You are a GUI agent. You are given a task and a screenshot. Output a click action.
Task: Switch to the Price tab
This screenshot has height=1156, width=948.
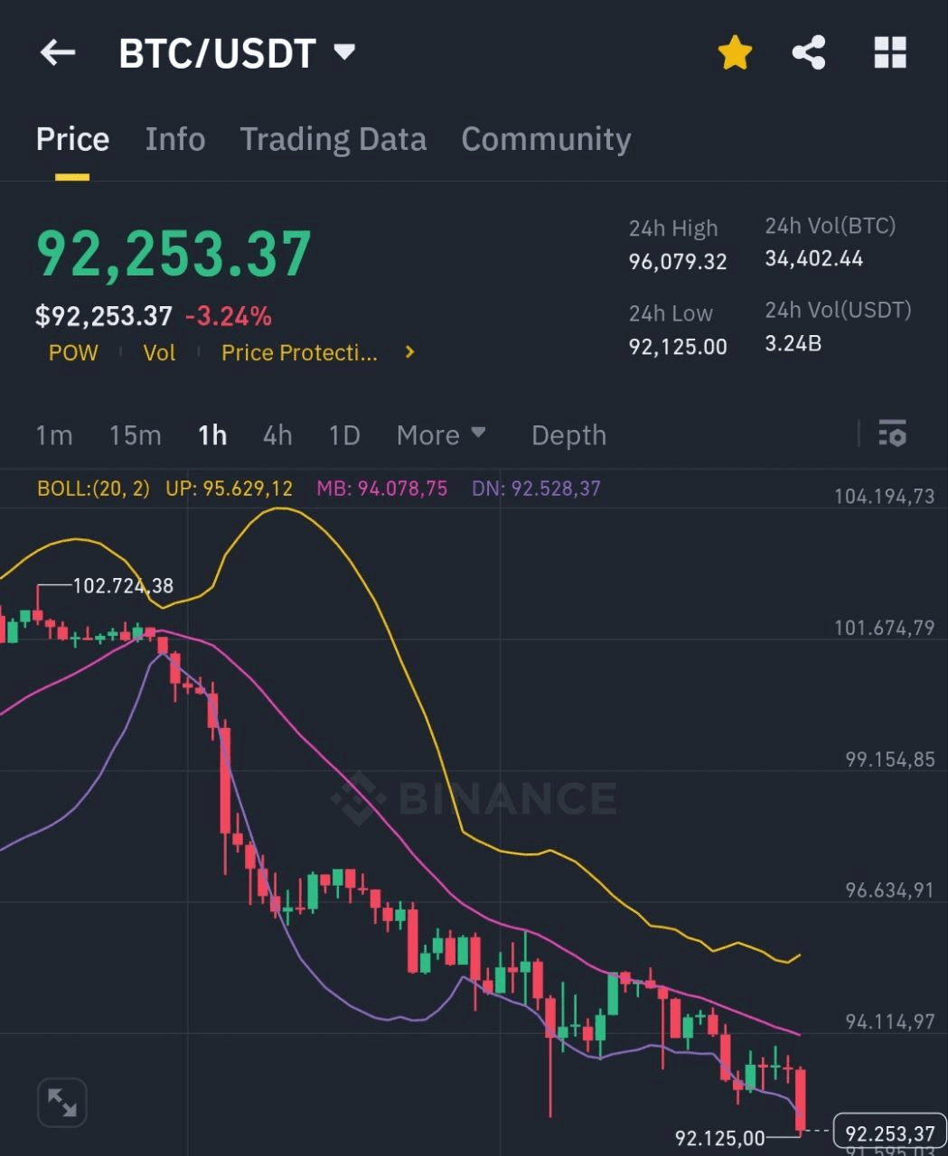[x=72, y=139]
